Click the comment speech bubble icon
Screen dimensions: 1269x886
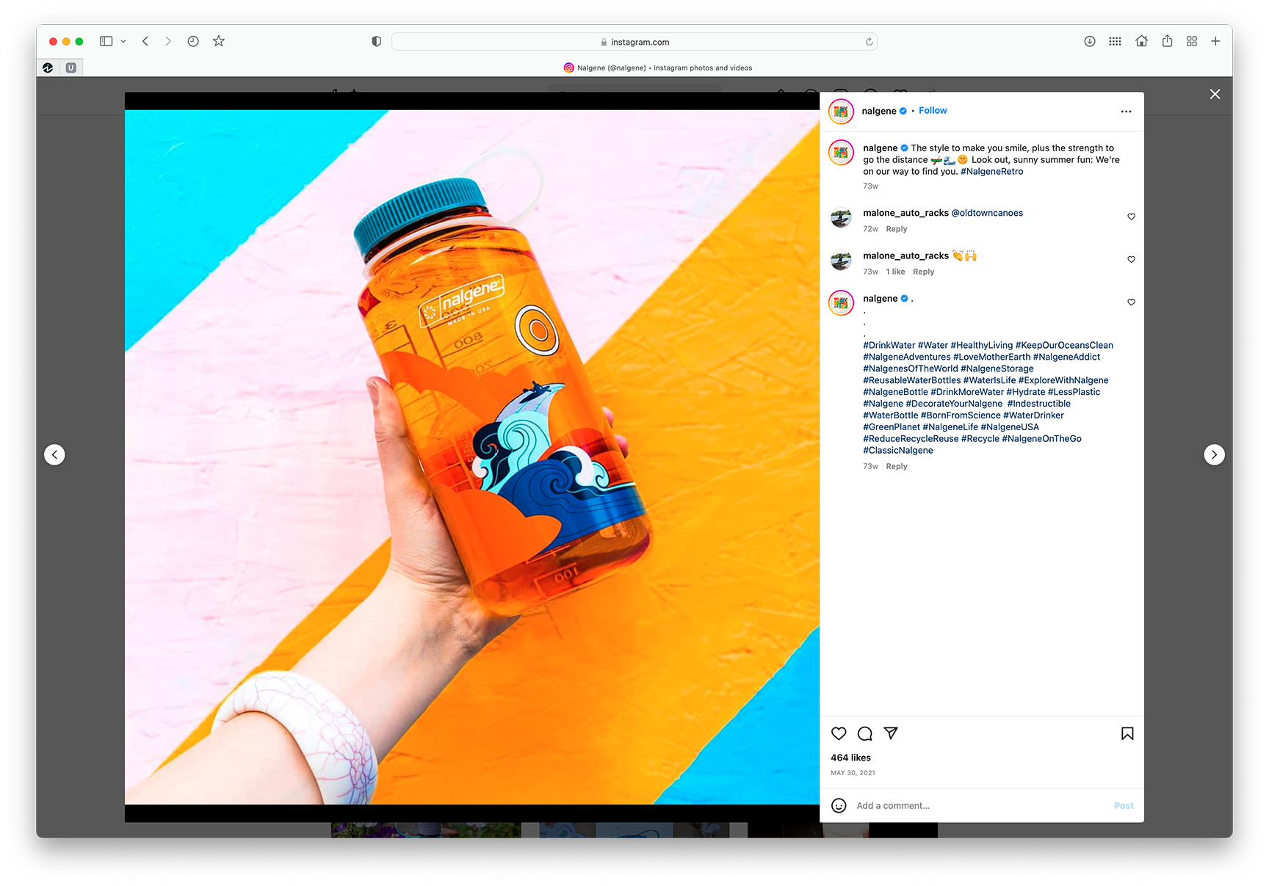(x=865, y=733)
